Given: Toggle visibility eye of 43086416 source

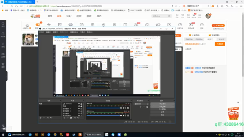Looking at the screenshot, I should tap(79, 104).
